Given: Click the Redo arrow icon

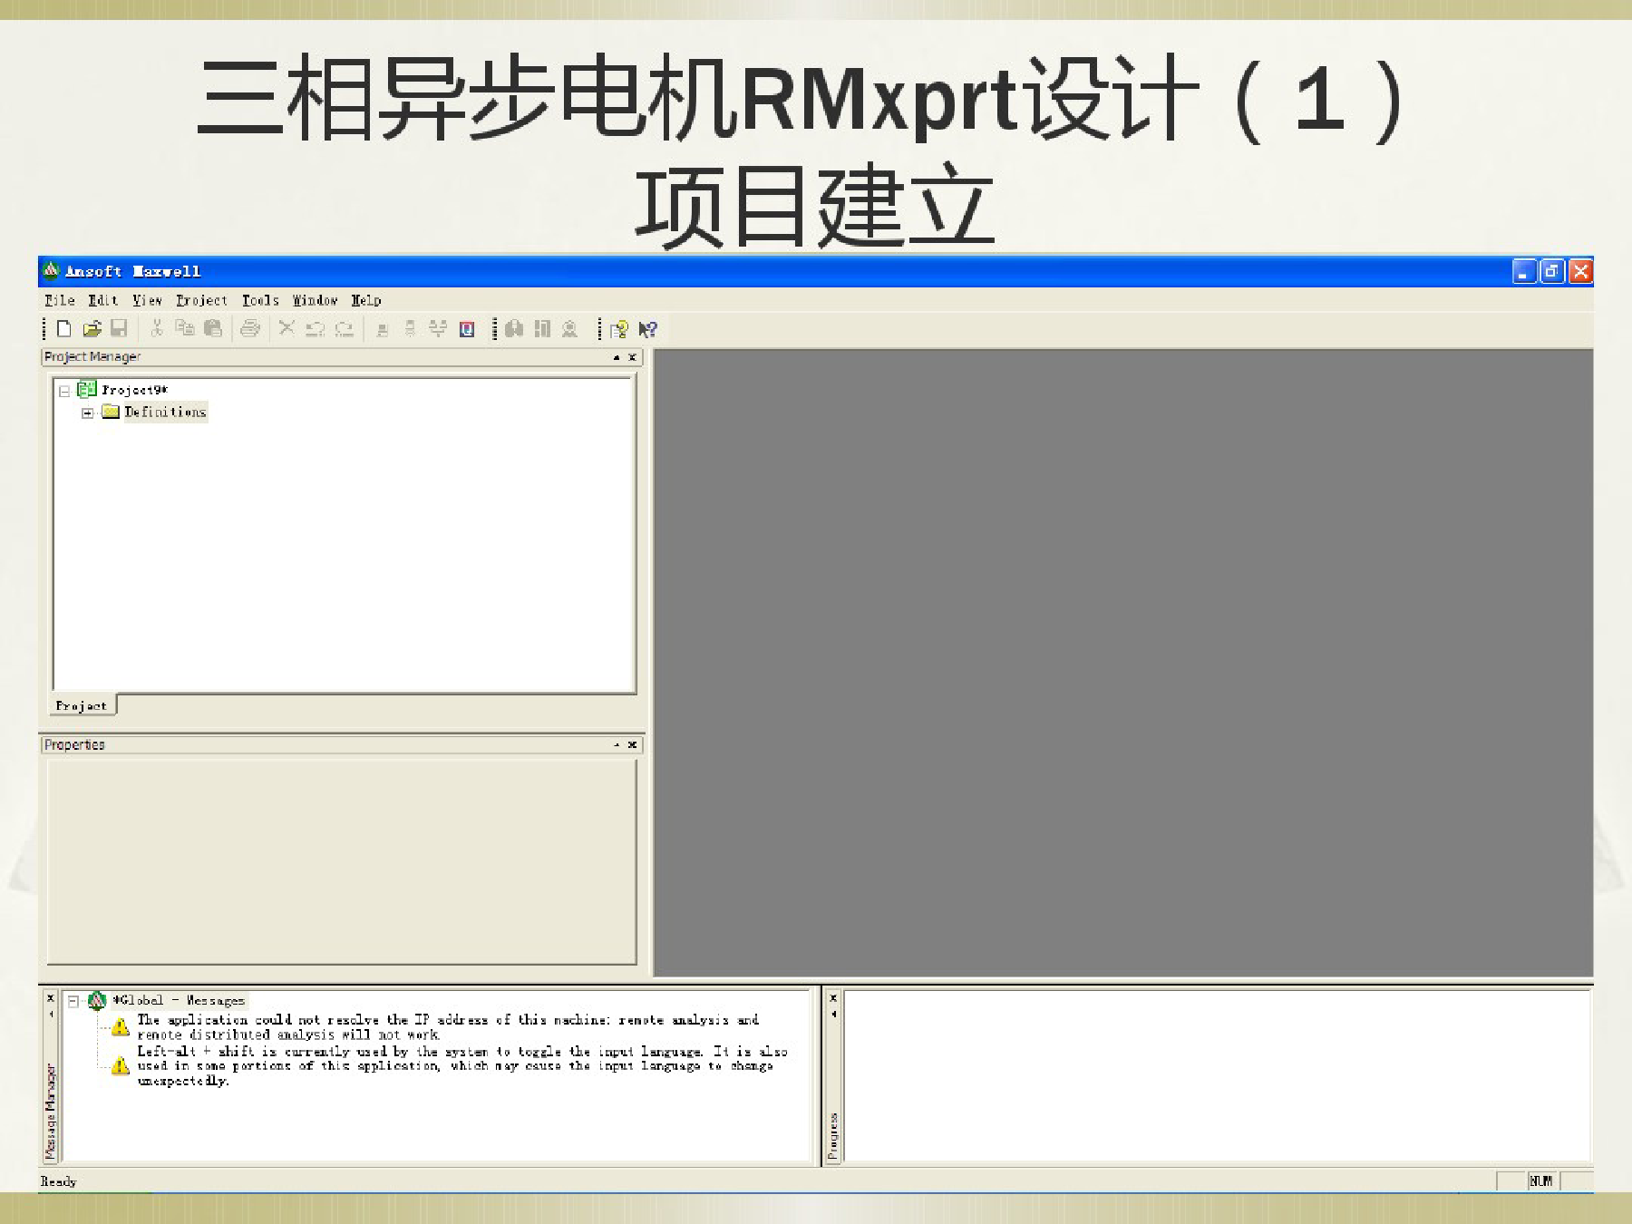Looking at the screenshot, I should click(x=344, y=329).
